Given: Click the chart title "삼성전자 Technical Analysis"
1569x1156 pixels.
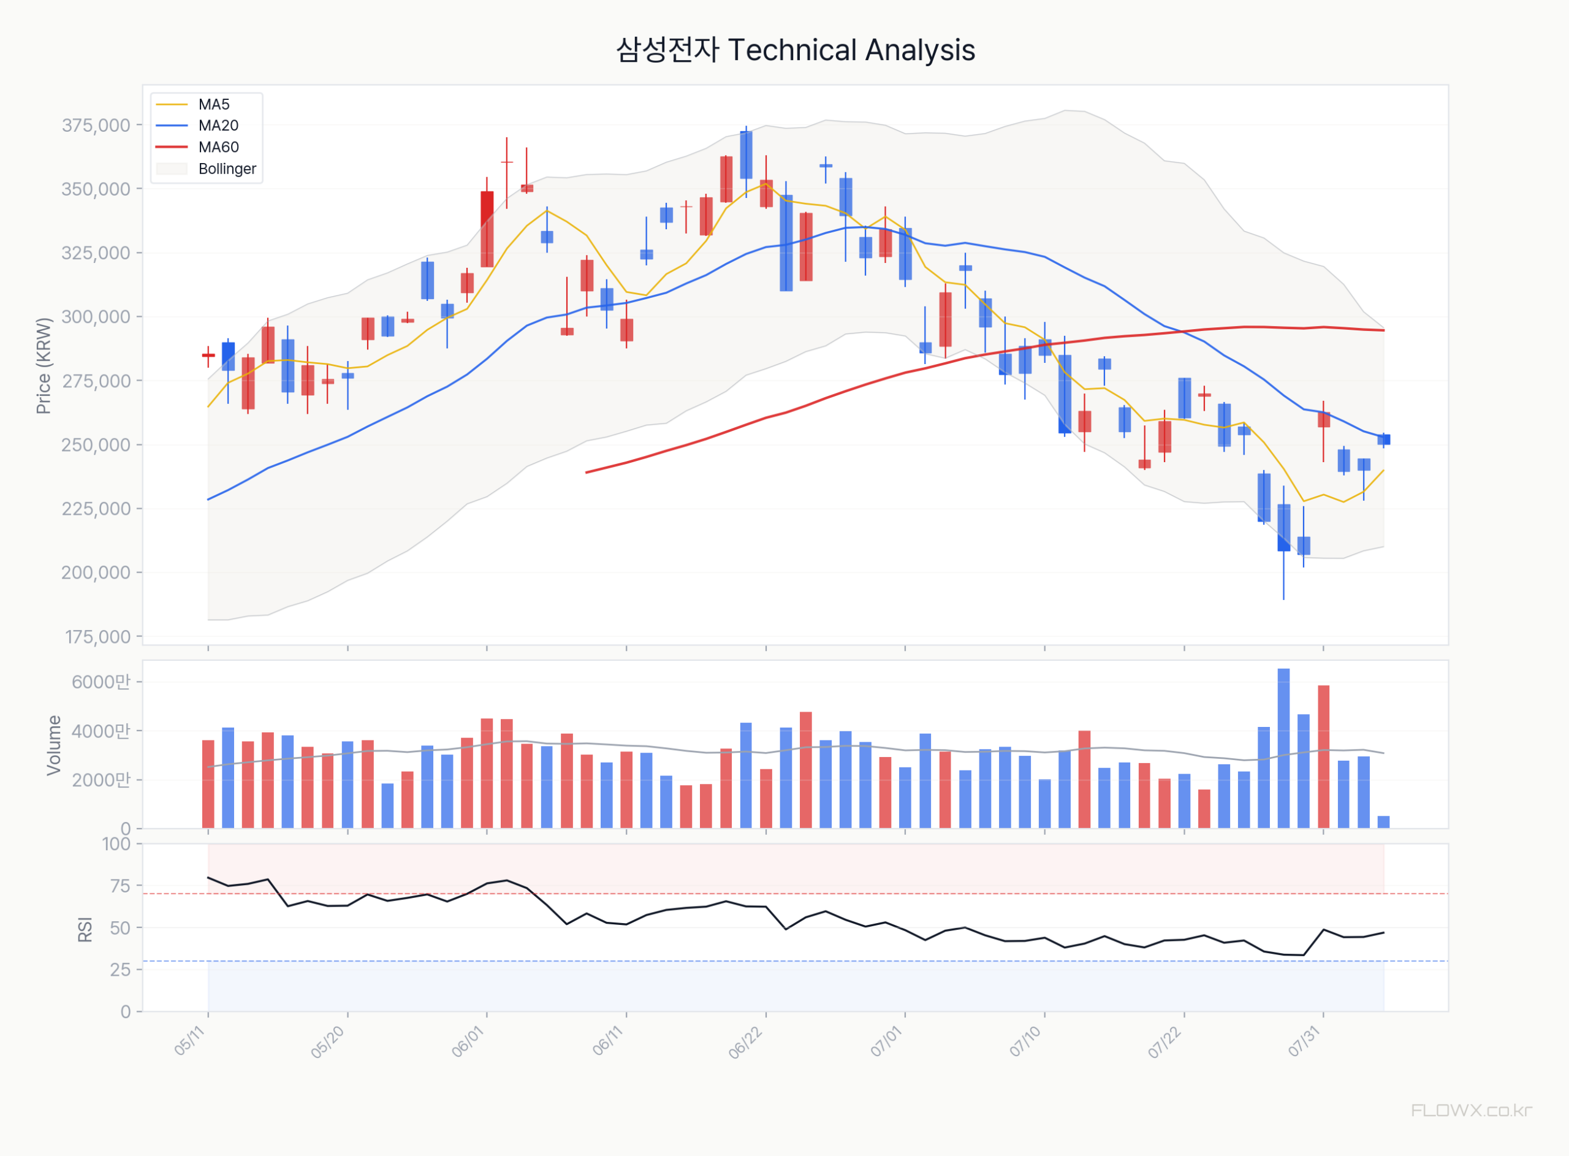Looking at the screenshot, I should tap(796, 50).
